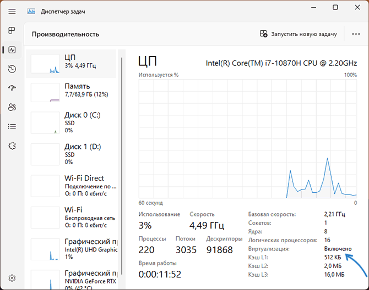
Task: Select Диск 1 (D:) resource item
Action: tap(71, 154)
